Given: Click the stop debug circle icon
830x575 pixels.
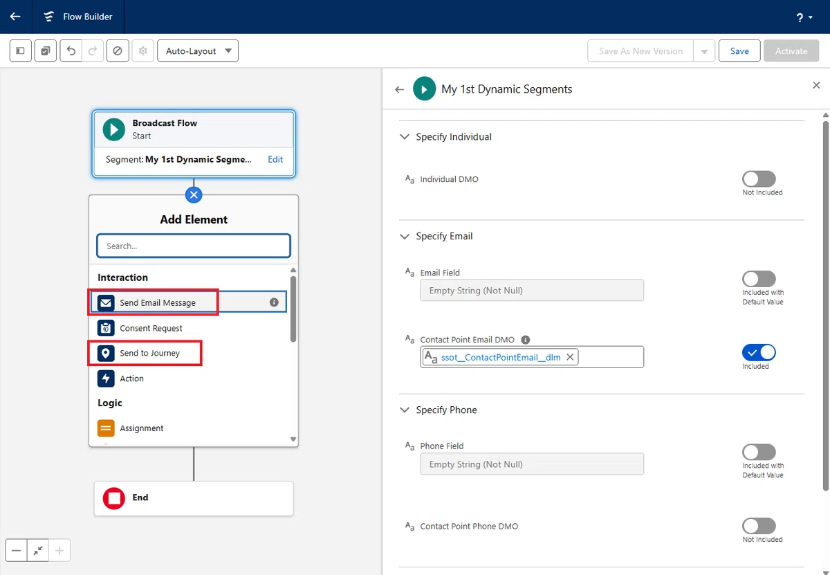Looking at the screenshot, I should coord(118,51).
